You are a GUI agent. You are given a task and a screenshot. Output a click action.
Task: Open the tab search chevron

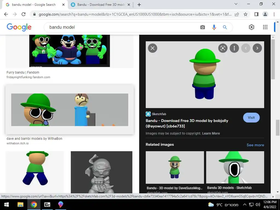click(236, 4)
